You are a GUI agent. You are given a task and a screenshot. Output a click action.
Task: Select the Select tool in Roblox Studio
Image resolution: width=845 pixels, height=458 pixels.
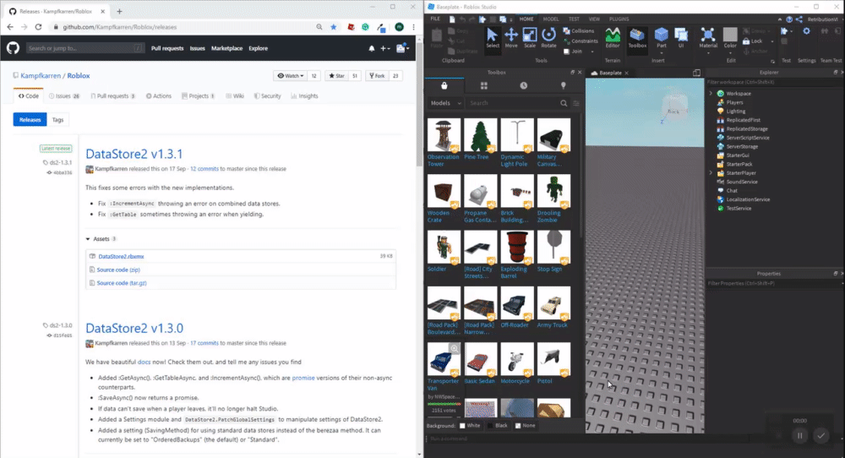[x=492, y=38]
